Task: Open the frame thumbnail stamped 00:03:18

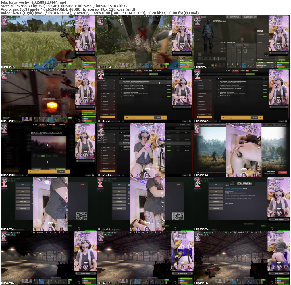Action: tap(49, 42)
